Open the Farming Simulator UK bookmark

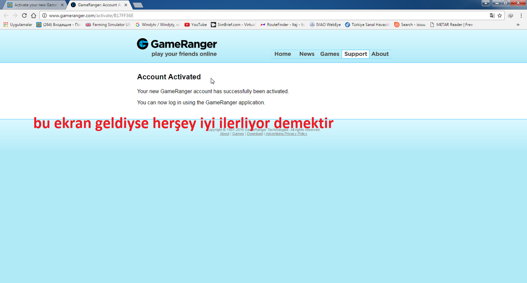(x=108, y=25)
